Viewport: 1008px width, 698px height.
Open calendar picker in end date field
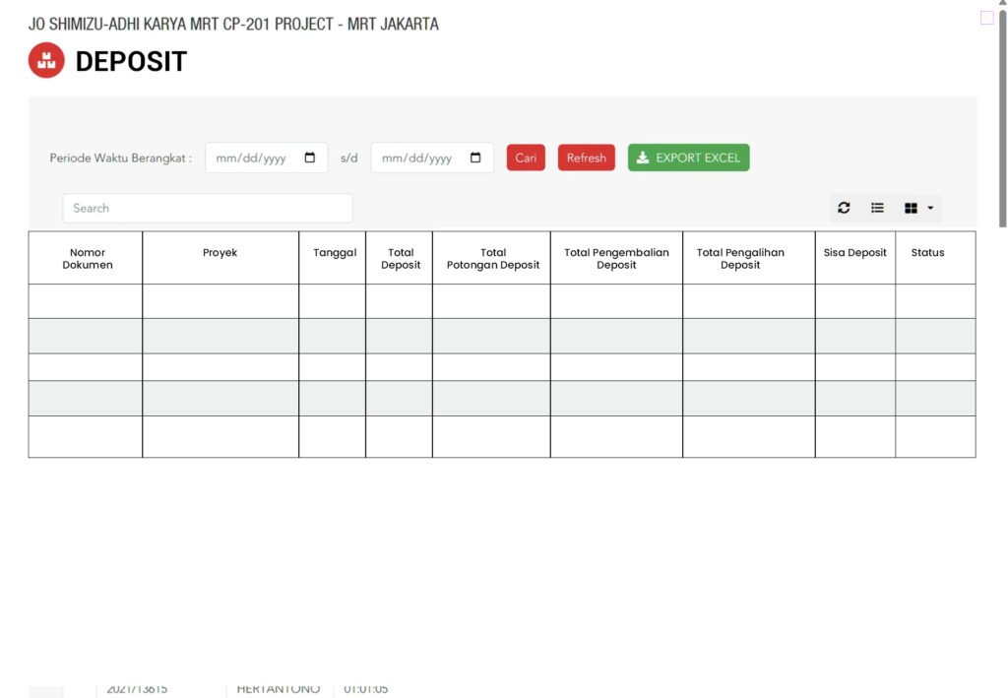coord(475,158)
